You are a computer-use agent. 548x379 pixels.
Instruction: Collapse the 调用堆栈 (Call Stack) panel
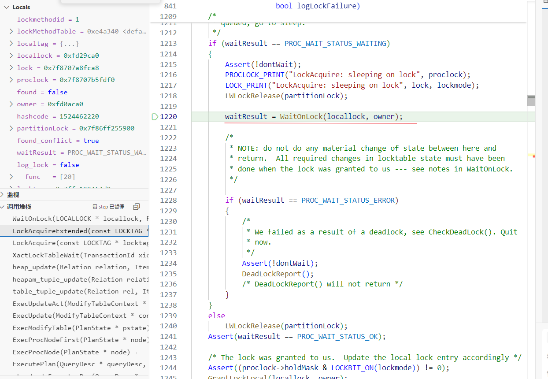3,207
